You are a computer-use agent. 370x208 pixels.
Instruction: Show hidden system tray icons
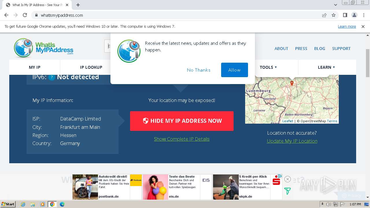tap(323, 204)
